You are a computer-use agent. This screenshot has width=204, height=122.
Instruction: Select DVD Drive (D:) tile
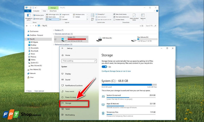[105, 39]
